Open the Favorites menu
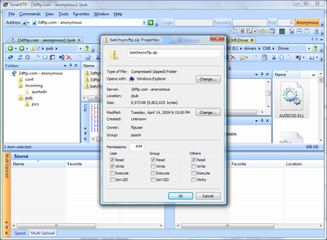327x240 pixels. (81, 14)
